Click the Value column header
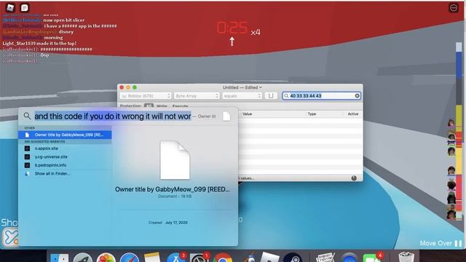Screen dimensions: 466x262 tap(247, 114)
